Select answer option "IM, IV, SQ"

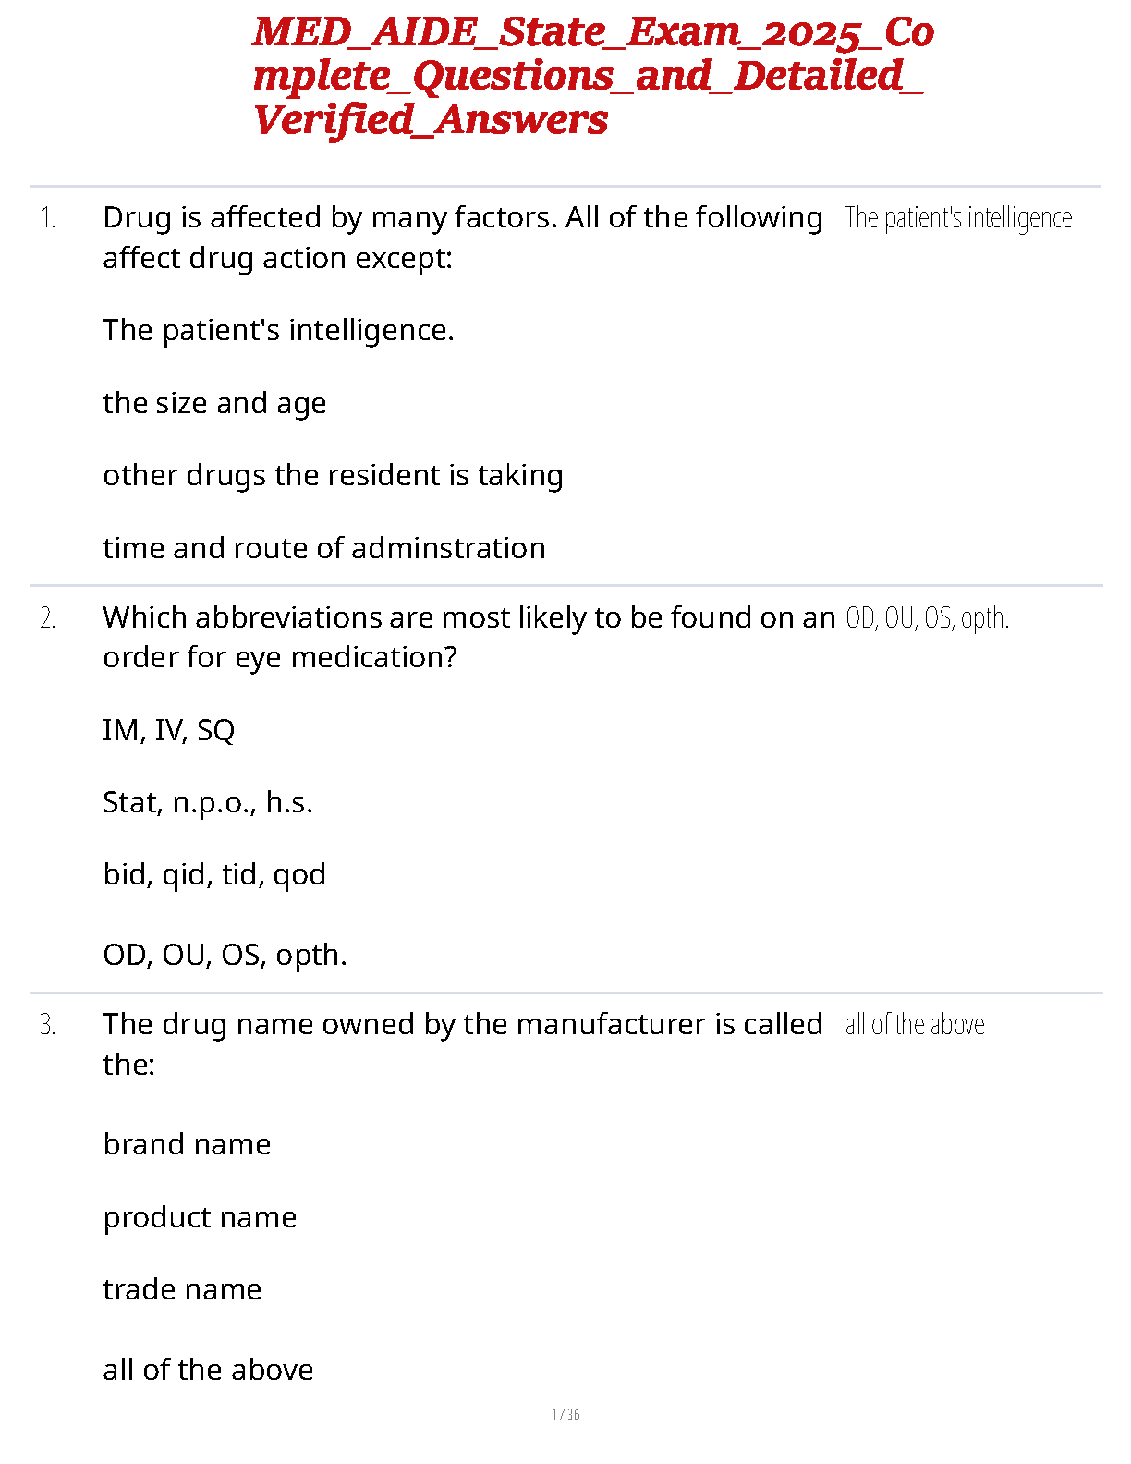[169, 730]
